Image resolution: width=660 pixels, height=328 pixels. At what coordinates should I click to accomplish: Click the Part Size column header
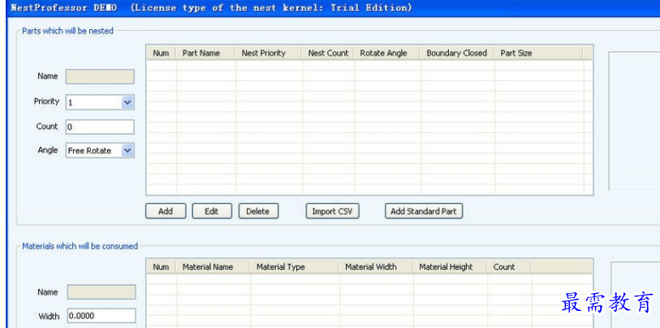tap(539, 53)
